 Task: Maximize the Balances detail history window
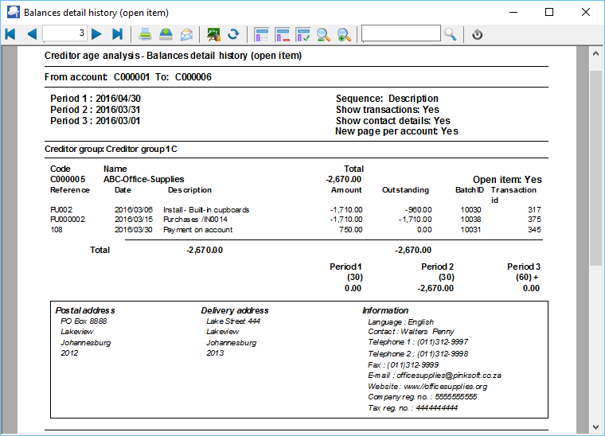[549, 12]
